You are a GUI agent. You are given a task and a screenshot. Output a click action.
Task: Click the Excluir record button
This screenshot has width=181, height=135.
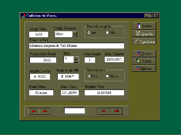[x=144, y=68]
